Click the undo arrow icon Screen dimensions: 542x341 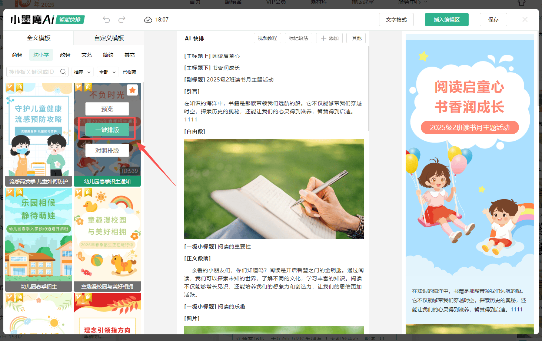(x=107, y=19)
